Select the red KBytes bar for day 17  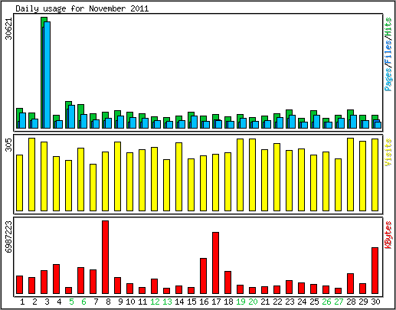point(215,263)
